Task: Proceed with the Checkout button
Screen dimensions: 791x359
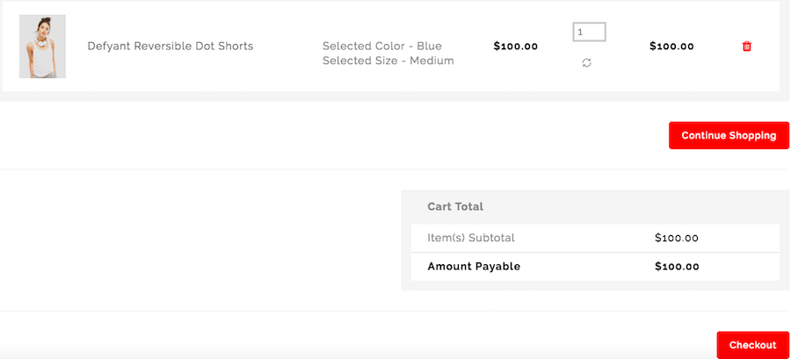Action: click(752, 345)
